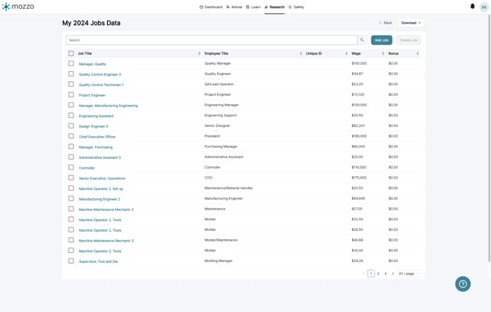491x312 pixels.
Task: Check the Senior Executive, Operations checkbox
Action: click(x=71, y=178)
